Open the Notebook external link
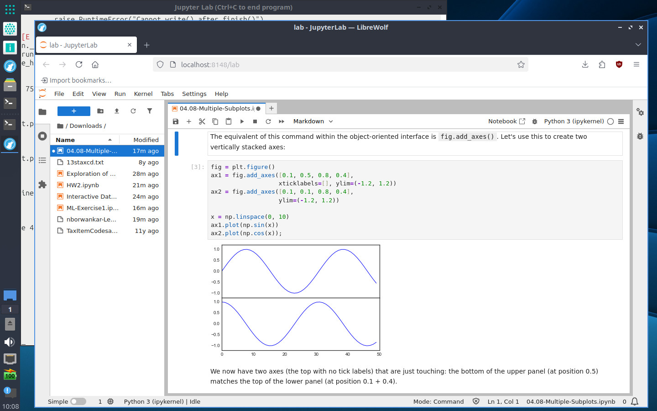This screenshot has width=657, height=411. tap(522, 121)
